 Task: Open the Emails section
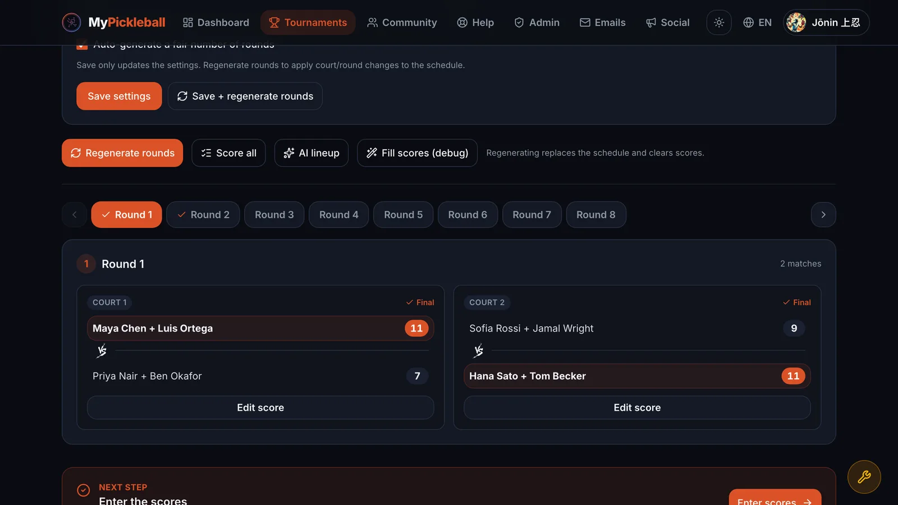(x=602, y=22)
